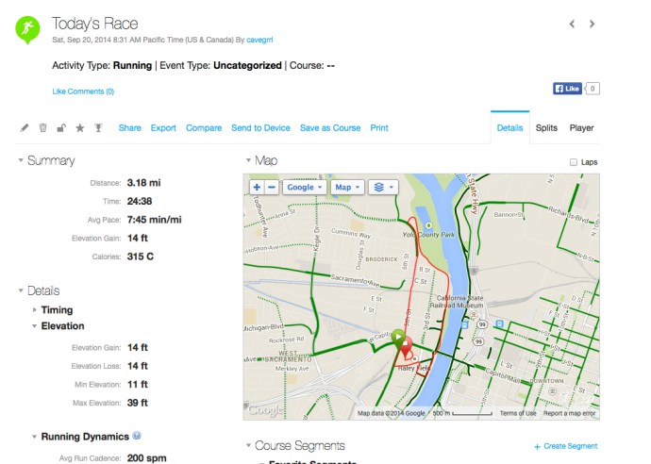The width and height of the screenshot is (651, 464).
Task: Click the trophy personal record icon
Action: point(98,128)
